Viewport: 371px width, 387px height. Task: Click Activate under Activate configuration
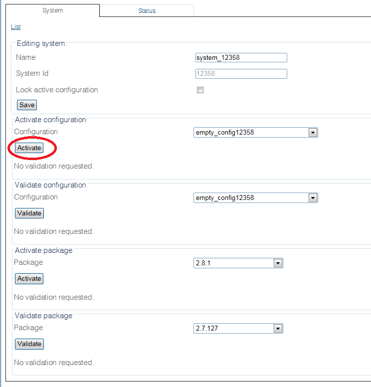(x=29, y=148)
